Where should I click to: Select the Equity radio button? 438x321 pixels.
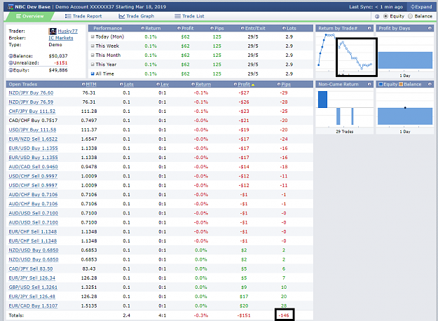tap(385, 16)
